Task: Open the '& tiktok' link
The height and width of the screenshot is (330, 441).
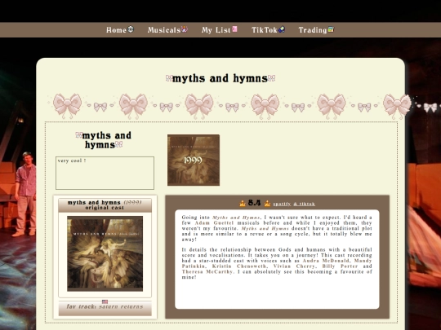Action: [304, 204]
